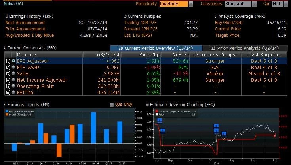Viewport: 291px width, 165px height.
Task: Click the Buy/Hold/Sell value 15/15/11
Action: 277,22
